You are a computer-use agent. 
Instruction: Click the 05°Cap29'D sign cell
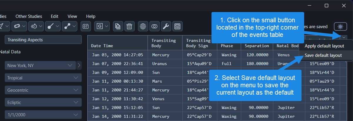click(x=200, y=55)
